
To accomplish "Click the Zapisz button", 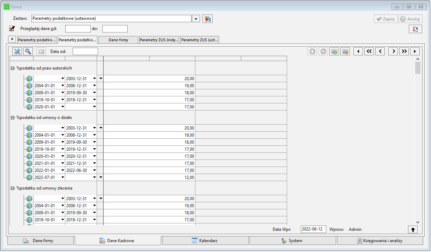I will click(386, 19).
